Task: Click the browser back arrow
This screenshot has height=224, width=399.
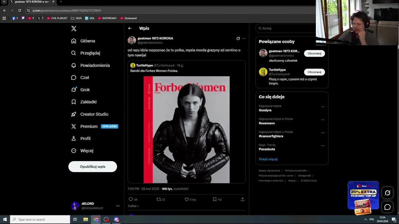Action: (4, 11)
